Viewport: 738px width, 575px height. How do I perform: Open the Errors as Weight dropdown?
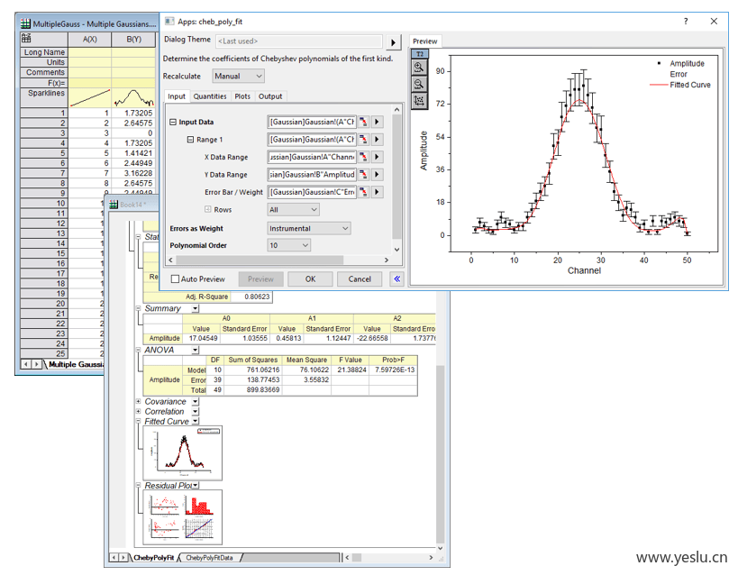click(309, 228)
